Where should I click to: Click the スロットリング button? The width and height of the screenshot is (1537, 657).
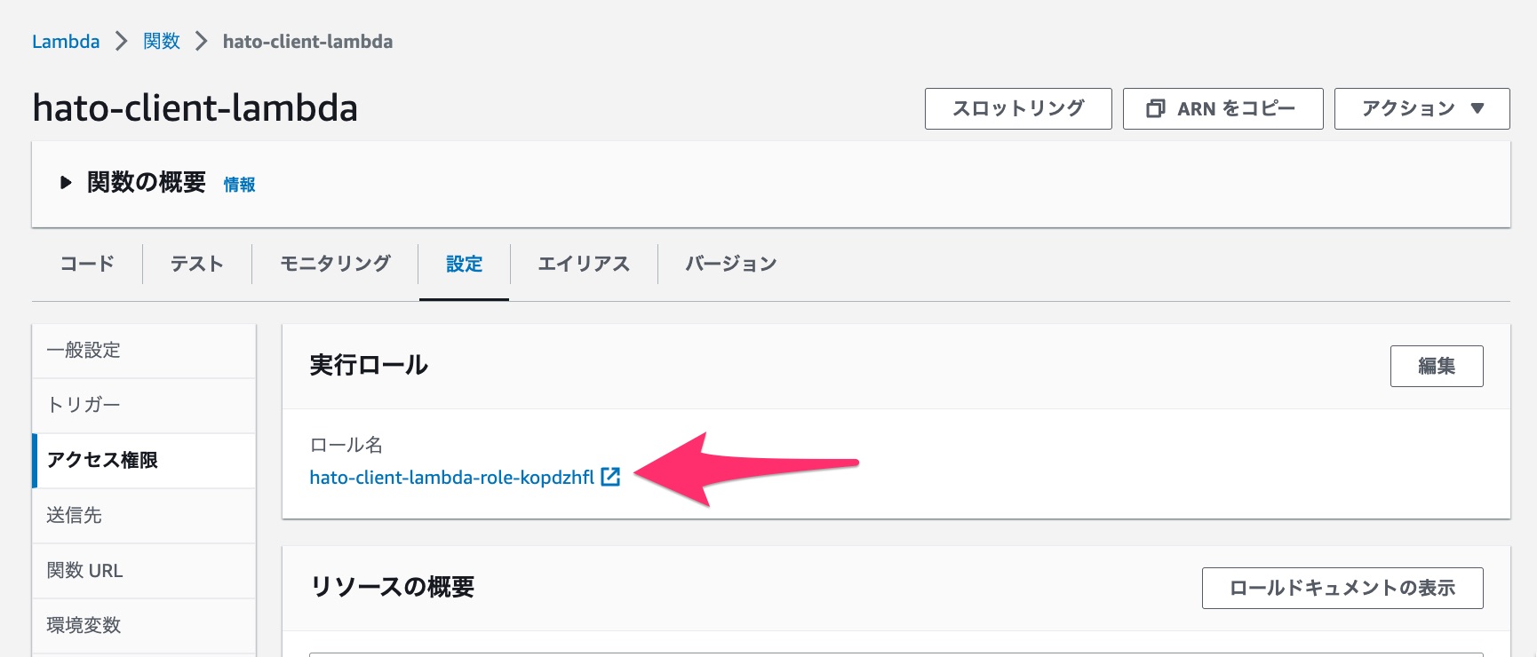(1017, 108)
